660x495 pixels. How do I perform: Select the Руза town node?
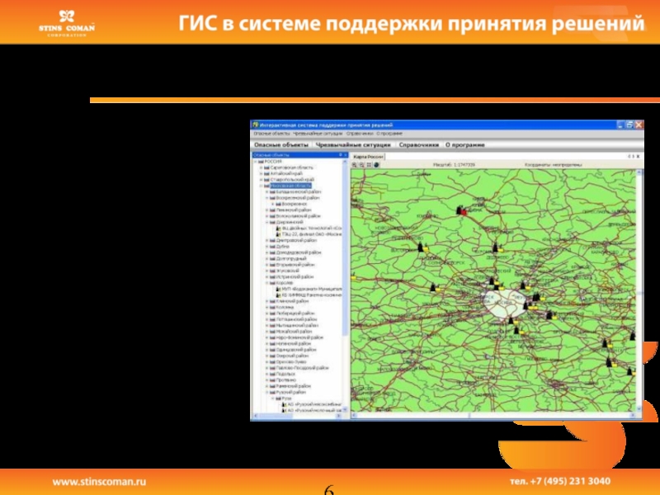point(286,398)
